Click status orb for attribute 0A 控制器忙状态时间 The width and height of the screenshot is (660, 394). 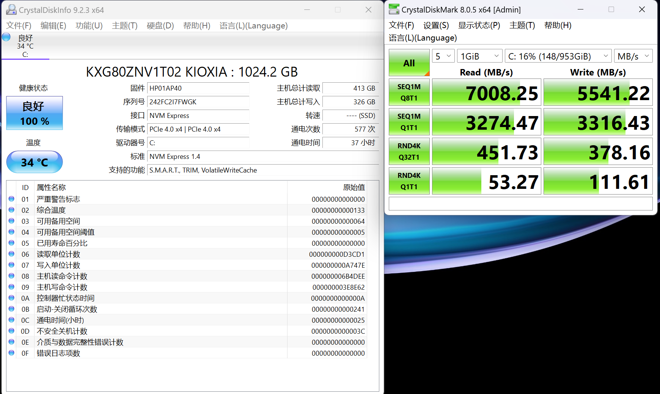coord(11,298)
